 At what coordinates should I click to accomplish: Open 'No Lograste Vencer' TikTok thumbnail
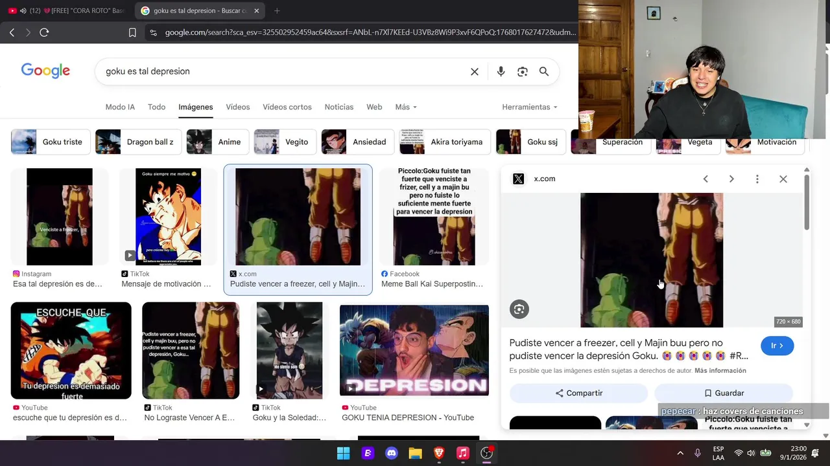point(191,351)
